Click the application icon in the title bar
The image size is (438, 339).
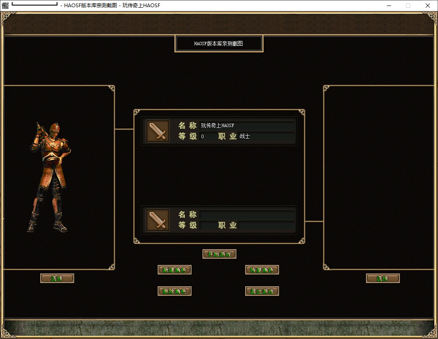coord(5,6)
